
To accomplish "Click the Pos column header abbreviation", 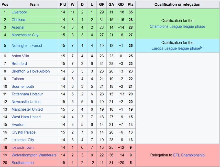I will [x=5, y=4].
